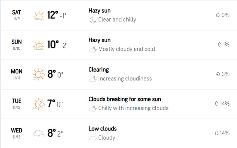
Task: Open the SUN 11/10 daily forecast
Action: (x=17, y=45)
